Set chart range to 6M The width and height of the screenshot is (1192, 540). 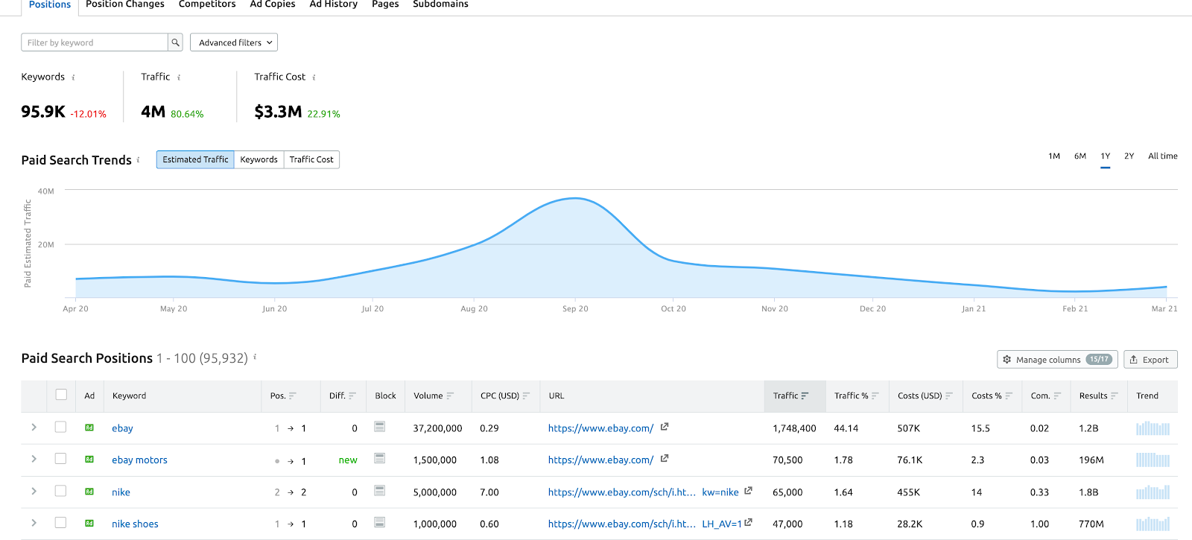[x=1080, y=156]
